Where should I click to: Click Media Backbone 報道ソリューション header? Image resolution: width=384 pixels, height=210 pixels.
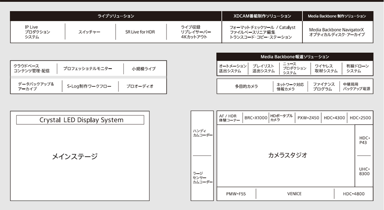click(x=294, y=57)
